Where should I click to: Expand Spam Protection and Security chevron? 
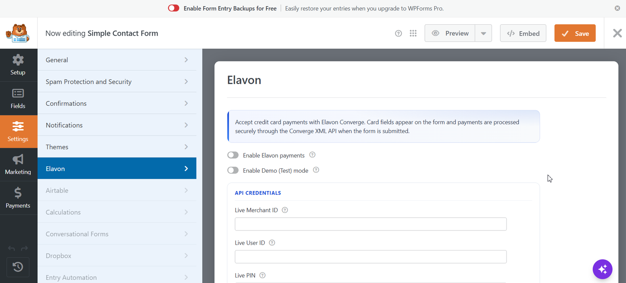coord(186,81)
